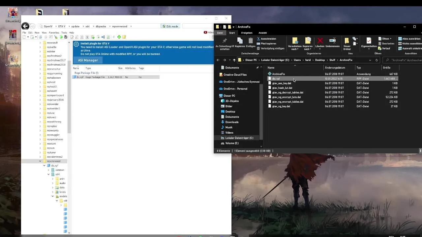
Task: Click Verknüpfung einfügen in ribbon
Action: click(x=270, y=48)
